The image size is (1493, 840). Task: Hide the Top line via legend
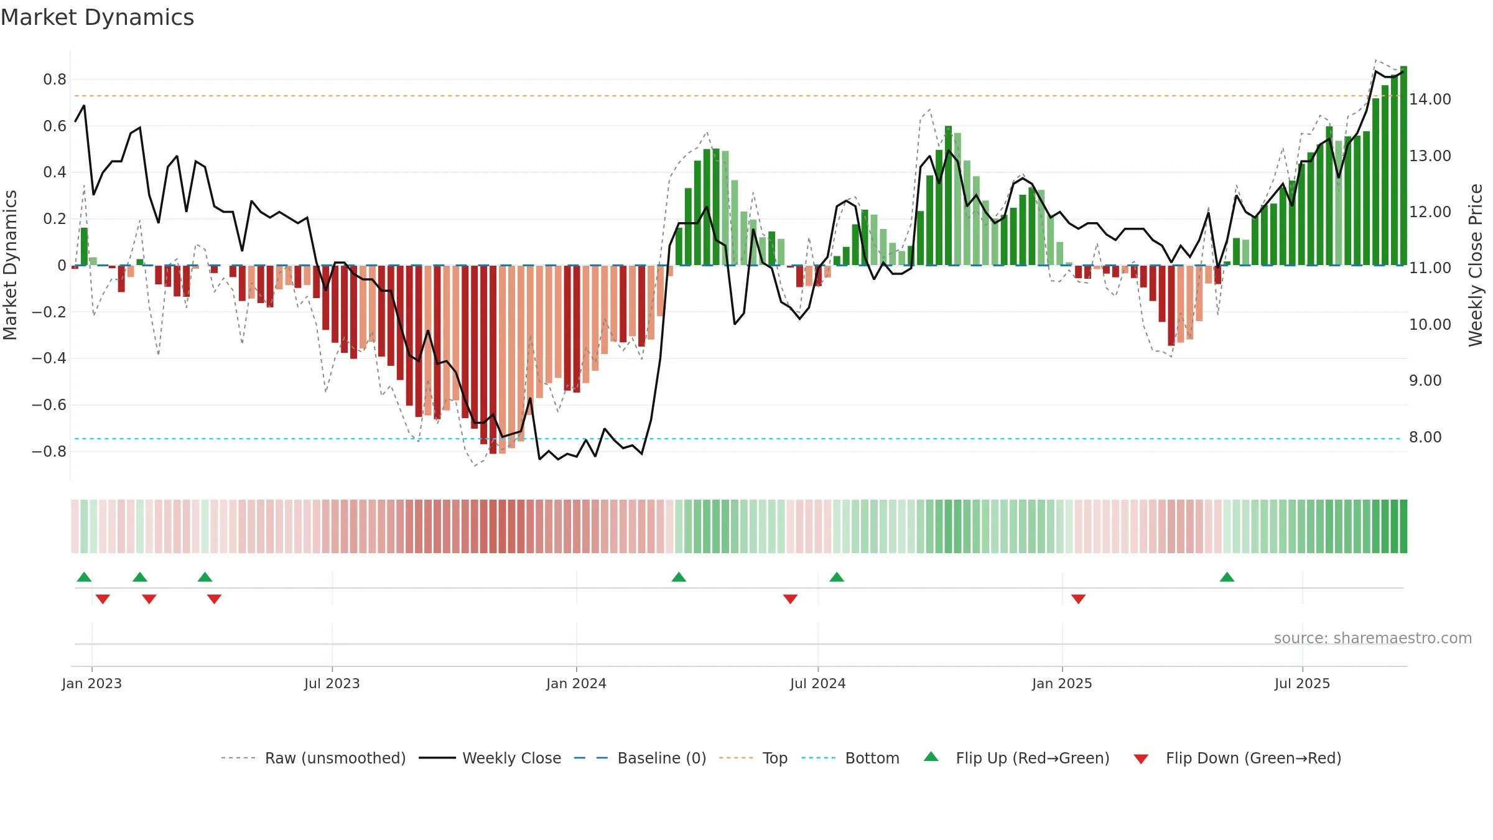[753, 758]
